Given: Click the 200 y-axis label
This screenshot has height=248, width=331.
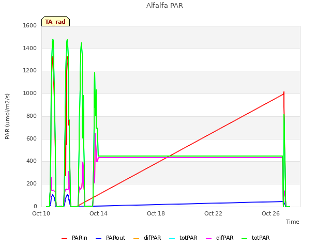Looking at the screenshot, I should point(32,184).
